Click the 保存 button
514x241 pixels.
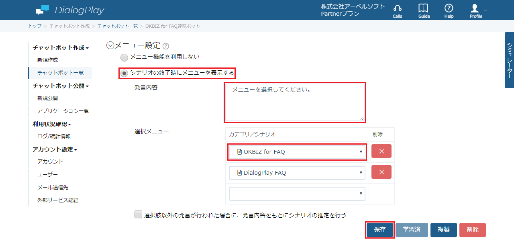[379, 230]
